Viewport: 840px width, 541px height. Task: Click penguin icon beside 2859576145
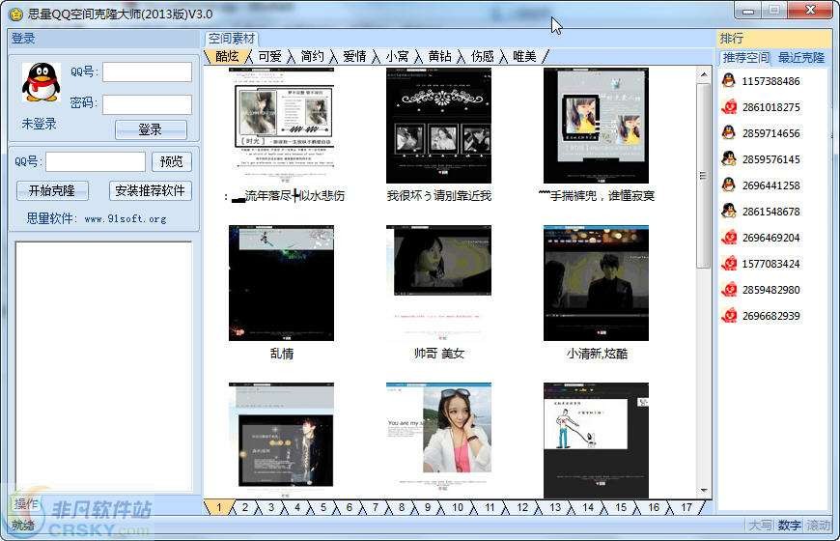coord(729,158)
